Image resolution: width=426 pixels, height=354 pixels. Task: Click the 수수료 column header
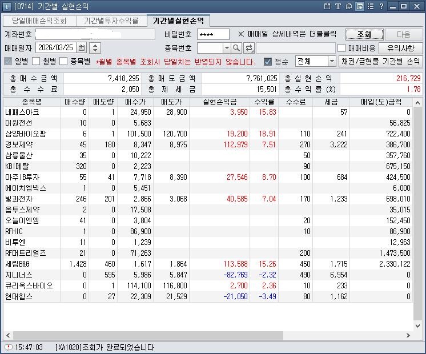click(x=296, y=102)
